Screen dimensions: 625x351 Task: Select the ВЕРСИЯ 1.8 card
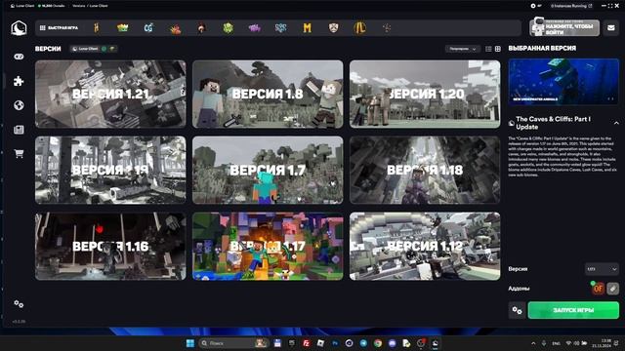point(268,94)
